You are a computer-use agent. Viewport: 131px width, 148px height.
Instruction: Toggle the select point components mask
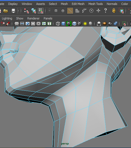point(56,11)
